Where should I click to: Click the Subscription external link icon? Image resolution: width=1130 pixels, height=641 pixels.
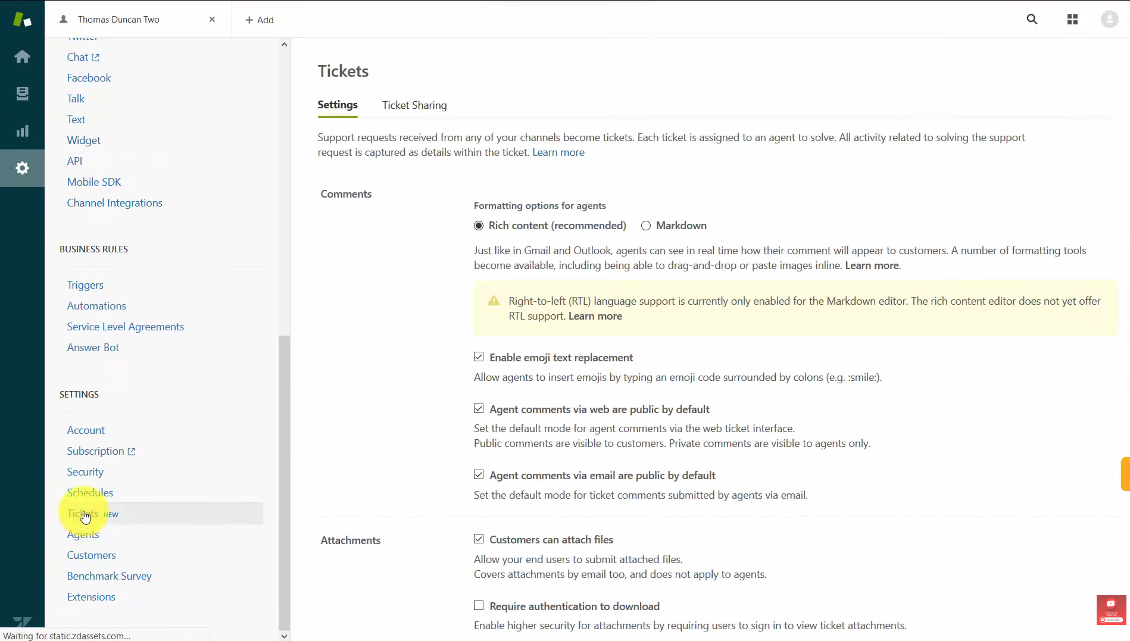click(x=132, y=451)
